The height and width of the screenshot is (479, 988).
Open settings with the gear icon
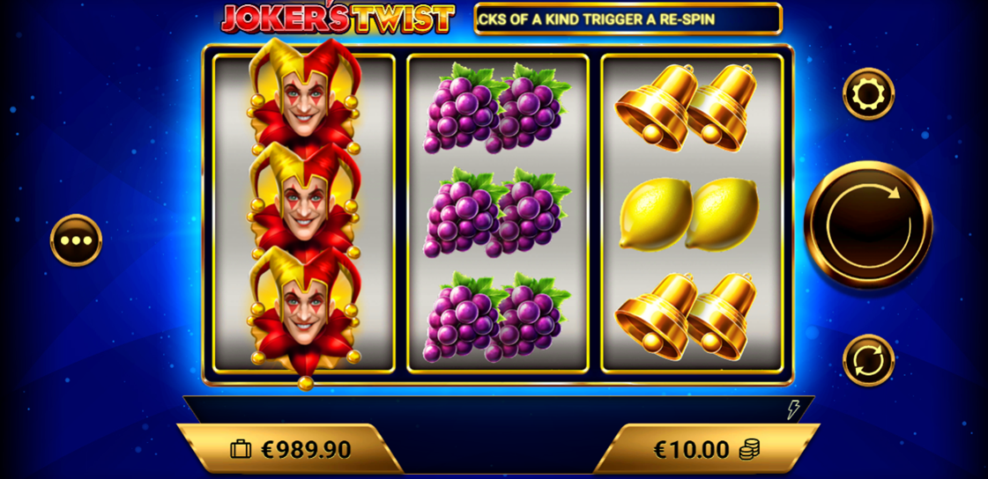point(868,94)
